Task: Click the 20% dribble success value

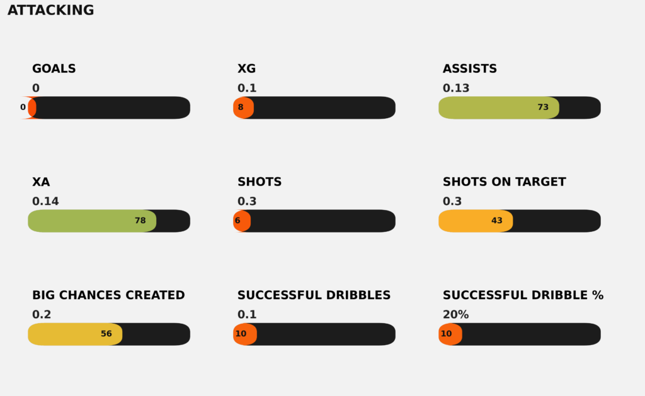Action: 455,314
